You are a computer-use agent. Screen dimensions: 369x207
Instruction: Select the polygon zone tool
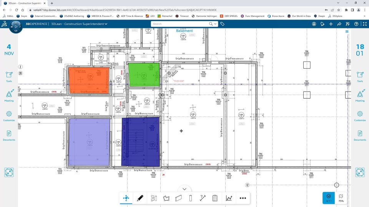[x=166, y=198]
